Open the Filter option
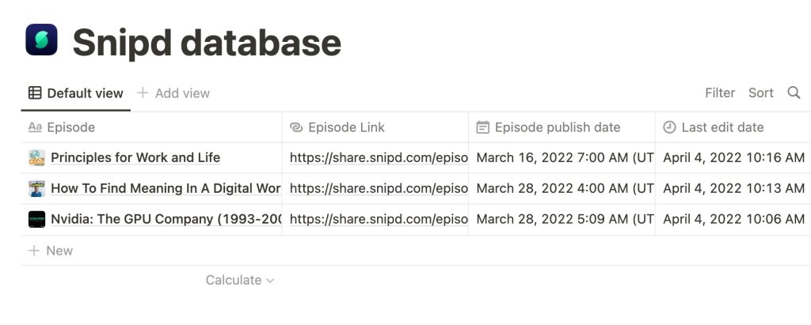The width and height of the screenshot is (811, 325). [x=719, y=93]
